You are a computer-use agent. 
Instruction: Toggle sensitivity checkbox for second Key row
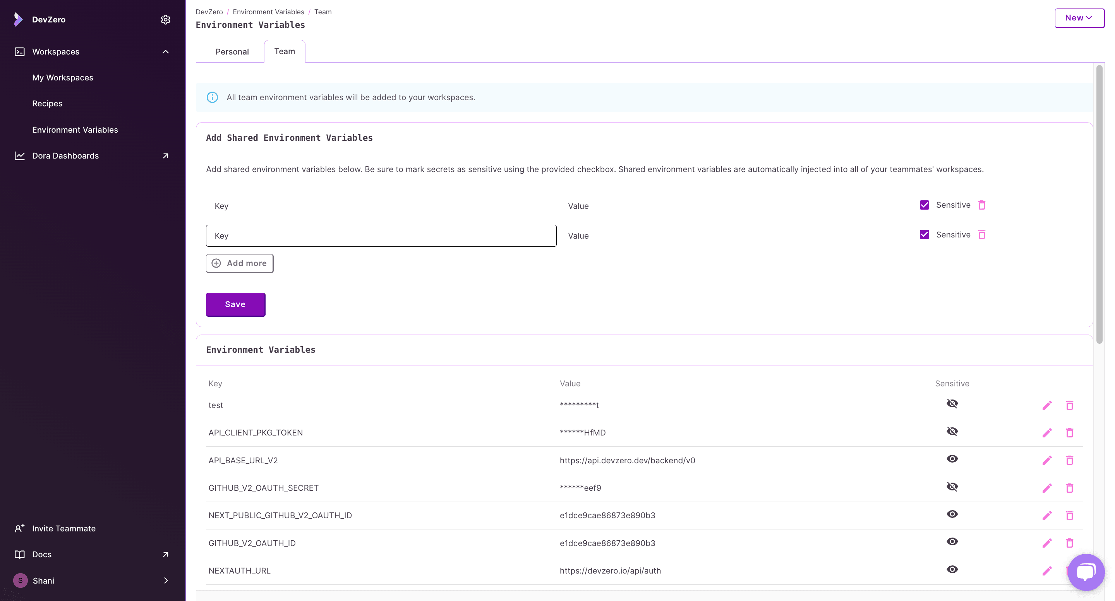(x=925, y=235)
